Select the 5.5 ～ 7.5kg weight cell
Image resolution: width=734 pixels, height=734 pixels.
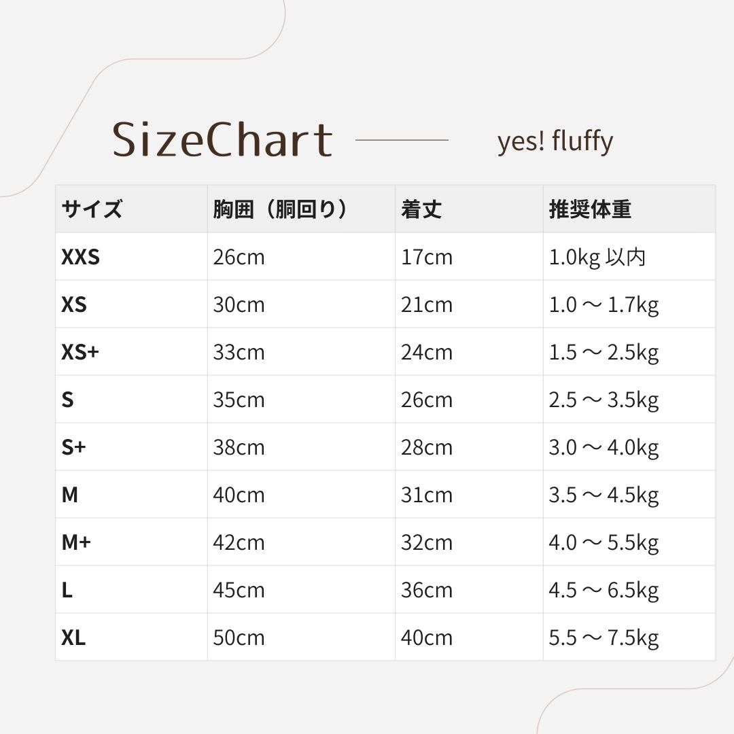604,637
